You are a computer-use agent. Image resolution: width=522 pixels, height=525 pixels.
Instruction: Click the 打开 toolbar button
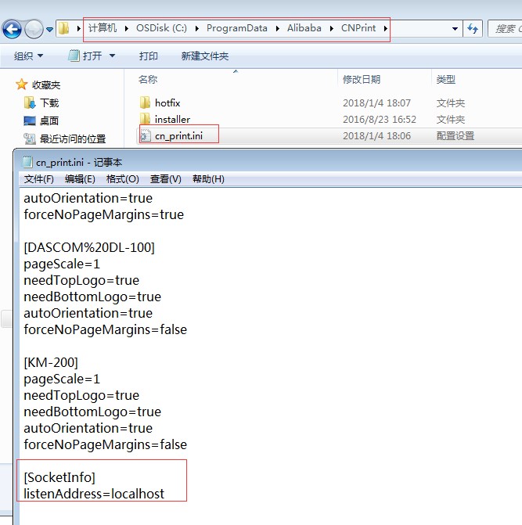(x=86, y=56)
